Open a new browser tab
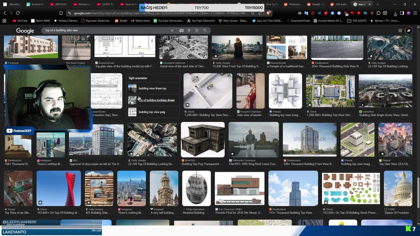 click(x=378, y=4)
